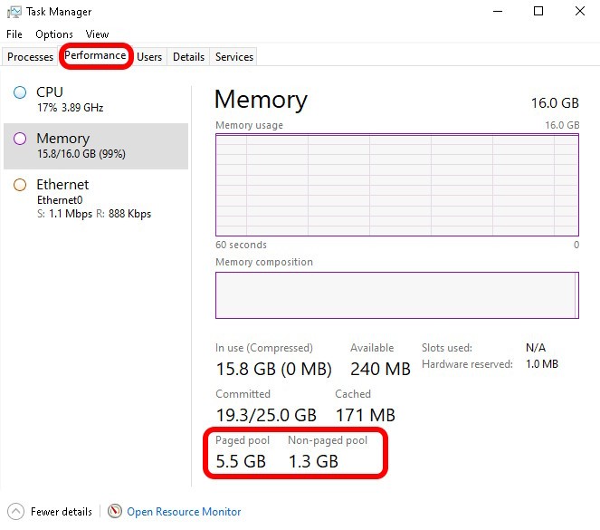
Task: Select the Ethernet0 resource entry
Action: click(94, 198)
